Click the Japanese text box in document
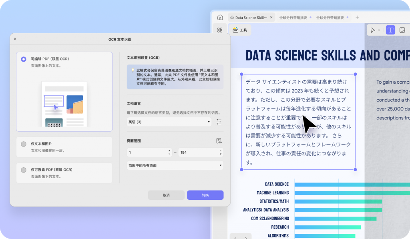Screen dimensions: 410x239 click(x=298, y=122)
